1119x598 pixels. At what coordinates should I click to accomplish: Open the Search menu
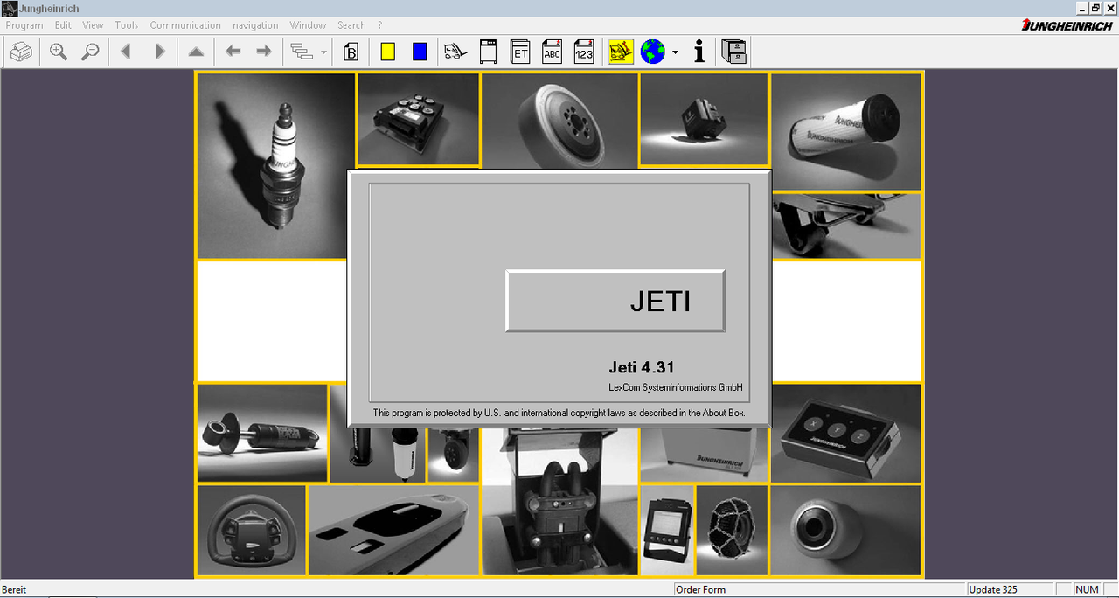tap(351, 25)
